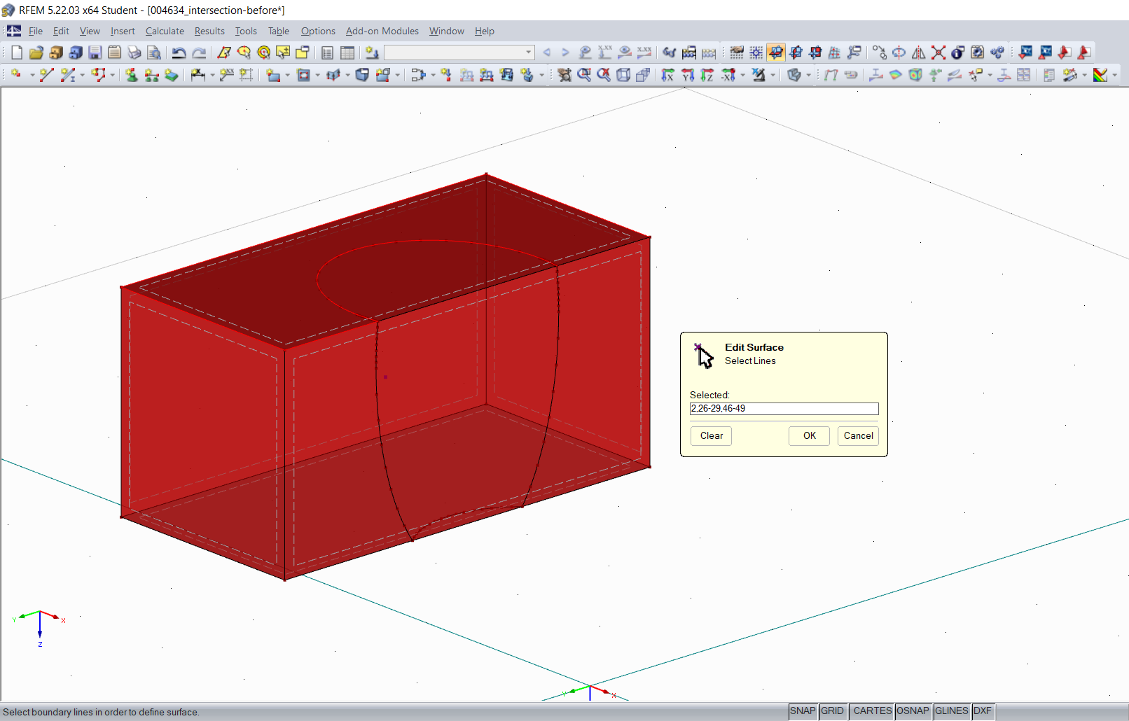
Task: Expand dropdown arrow beside New Node tool
Action: (32, 75)
